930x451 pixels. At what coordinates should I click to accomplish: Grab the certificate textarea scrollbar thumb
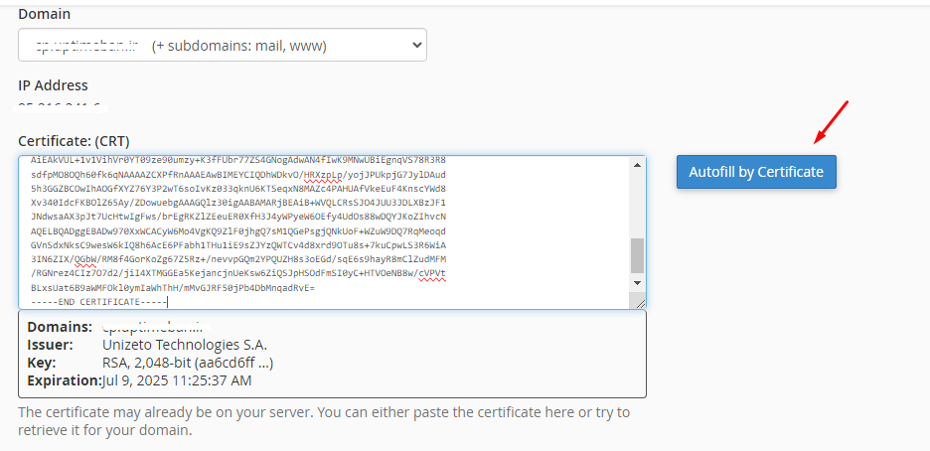pos(637,255)
